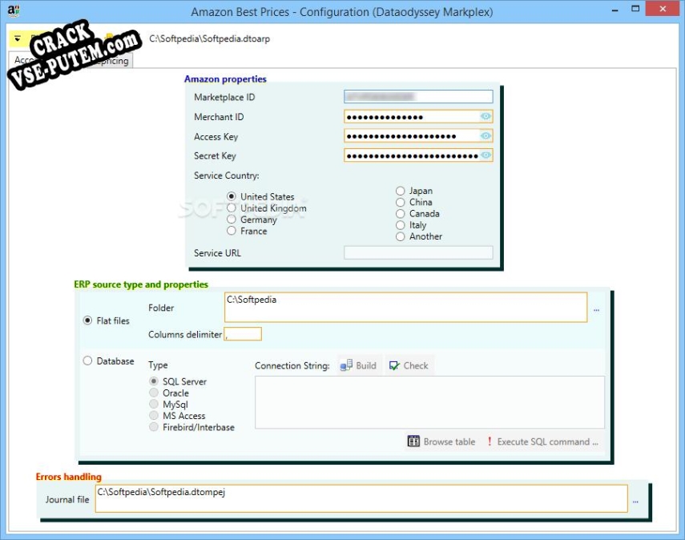Reveal the Access Key with the eye icon
The width and height of the screenshot is (685, 540).
point(486,136)
